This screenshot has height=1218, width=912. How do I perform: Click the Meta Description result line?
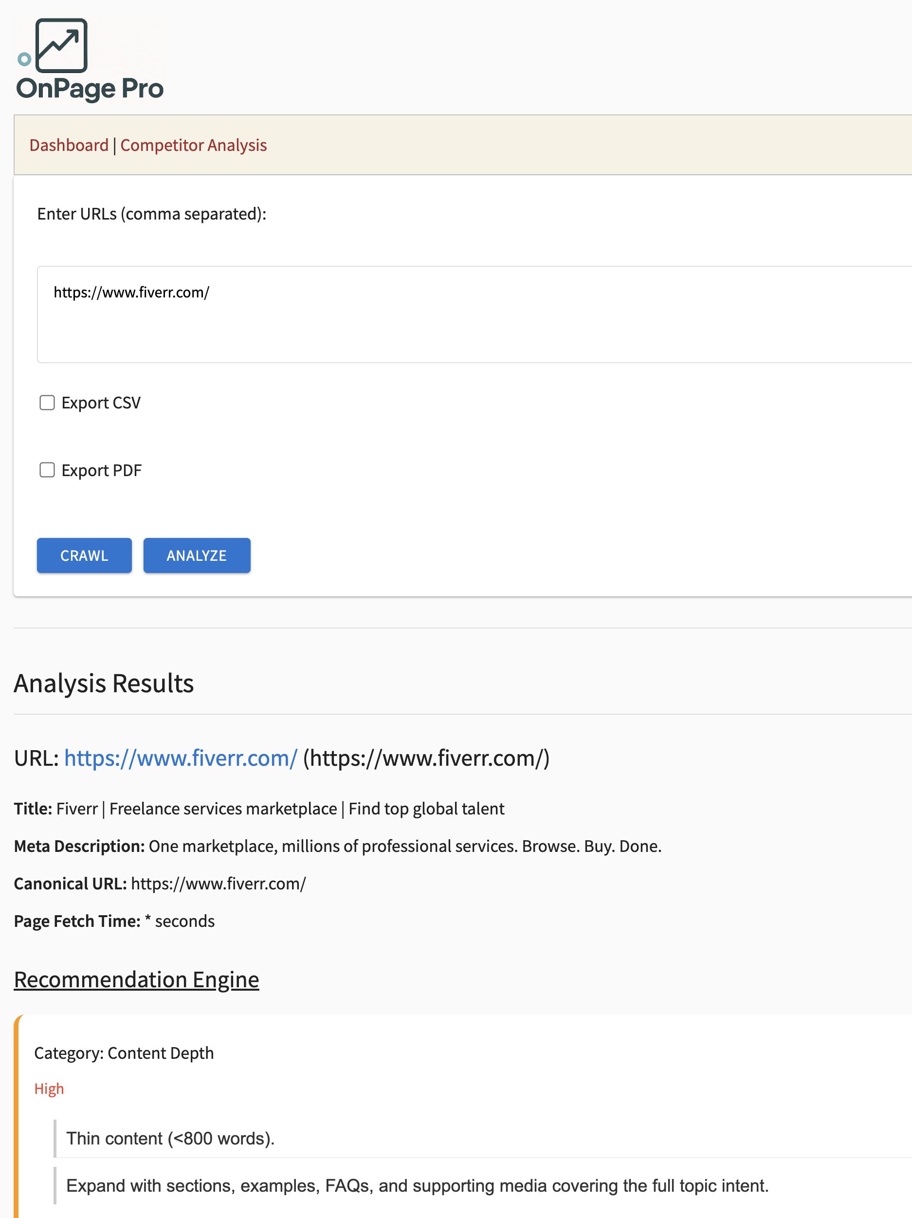[337, 847]
